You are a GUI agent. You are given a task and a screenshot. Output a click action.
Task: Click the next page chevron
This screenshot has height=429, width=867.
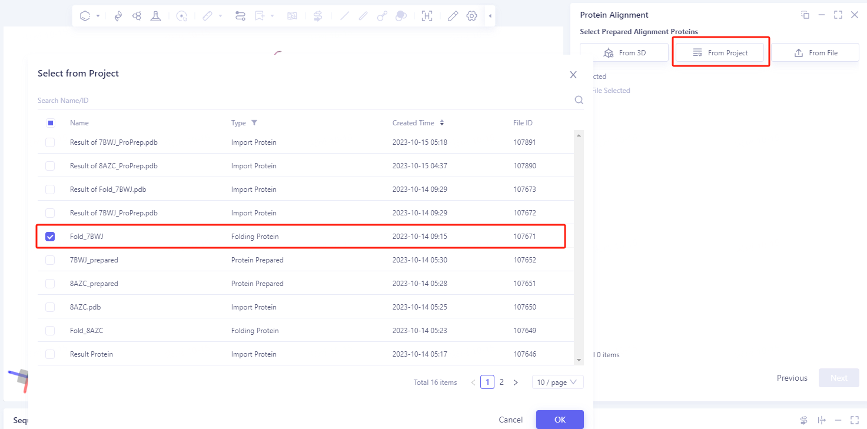click(516, 383)
